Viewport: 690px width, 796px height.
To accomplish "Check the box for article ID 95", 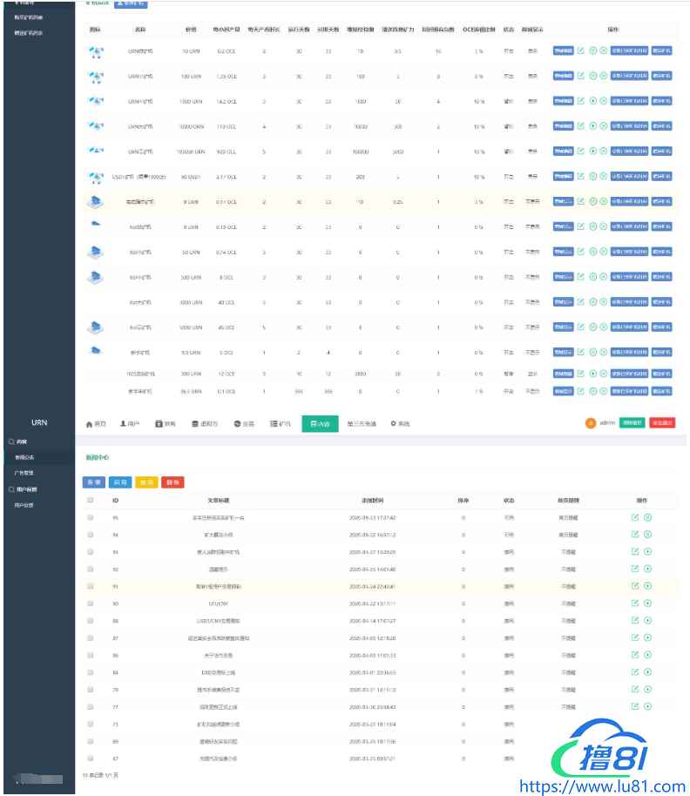I will tap(90, 517).
